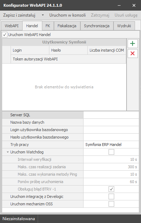
Task: Click the Serwer SQL value field
Action: point(111,115)
